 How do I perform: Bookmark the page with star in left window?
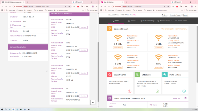click(x=69, y=6)
